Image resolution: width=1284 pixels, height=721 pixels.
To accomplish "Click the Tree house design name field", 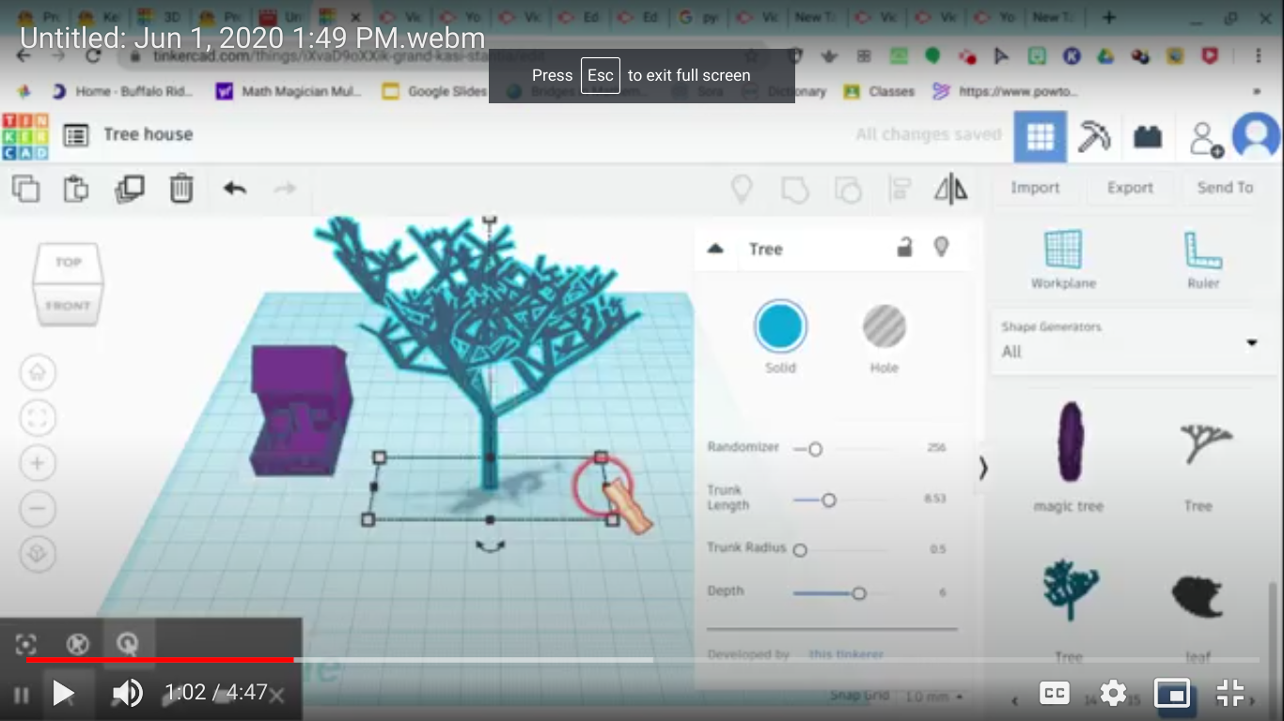I will (x=148, y=134).
